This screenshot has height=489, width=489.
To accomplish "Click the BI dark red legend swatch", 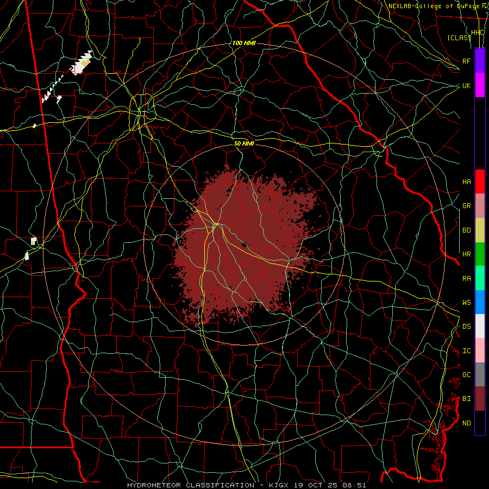I will click(480, 399).
